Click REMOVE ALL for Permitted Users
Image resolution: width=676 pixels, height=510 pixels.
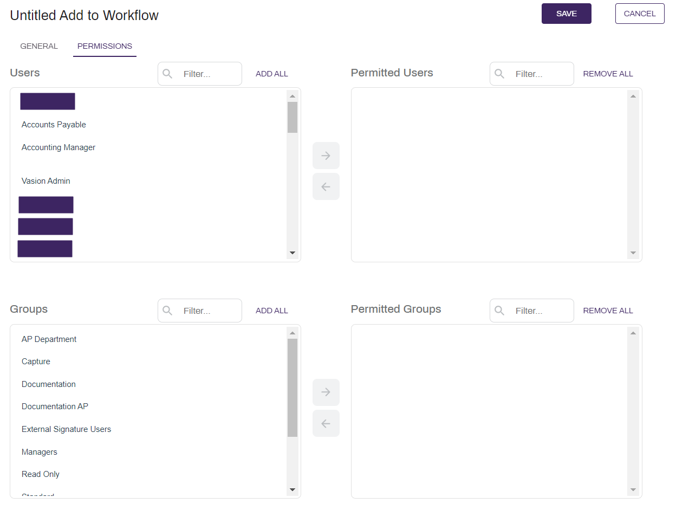(x=608, y=74)
